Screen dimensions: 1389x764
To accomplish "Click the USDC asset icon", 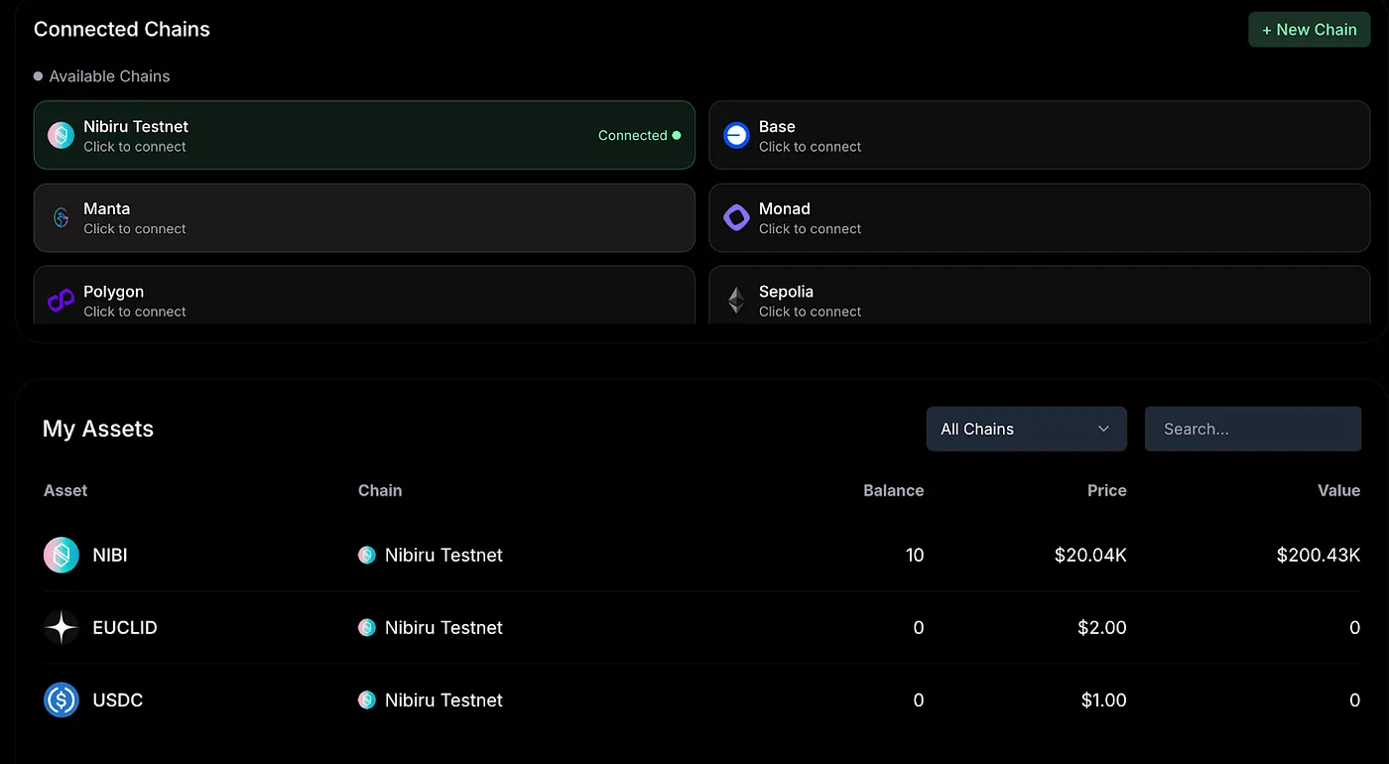I will 62,700.
